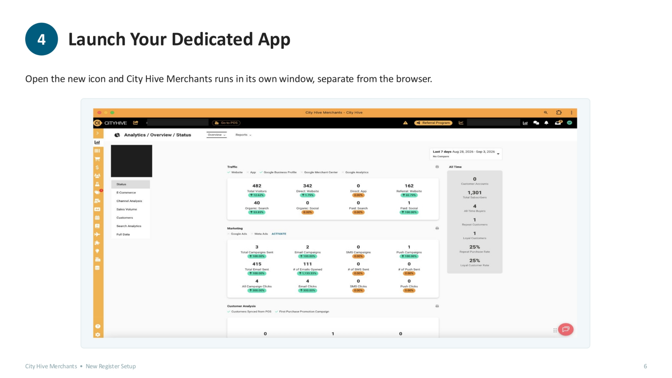672x378 pixels.
Task: Select the Search Analytics menu item
Action: [x=130, y=226]
